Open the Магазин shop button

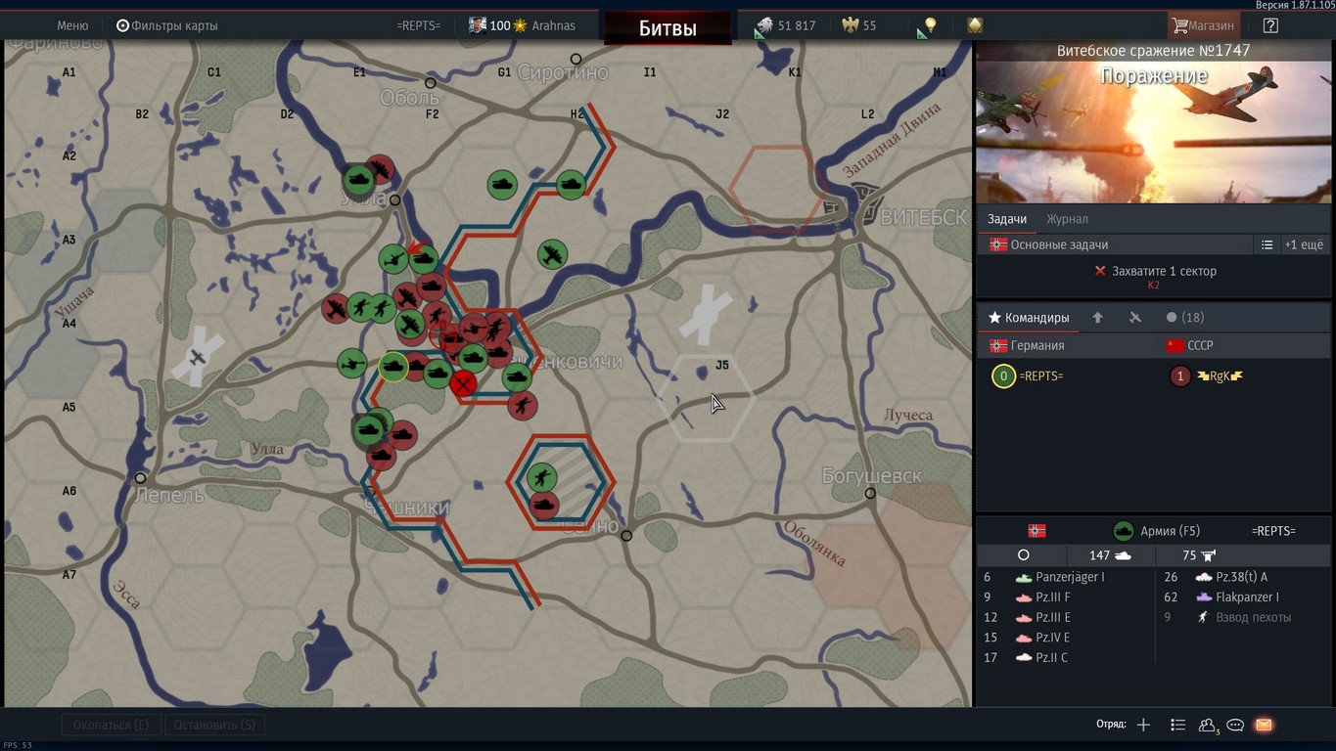[1203, 25]
